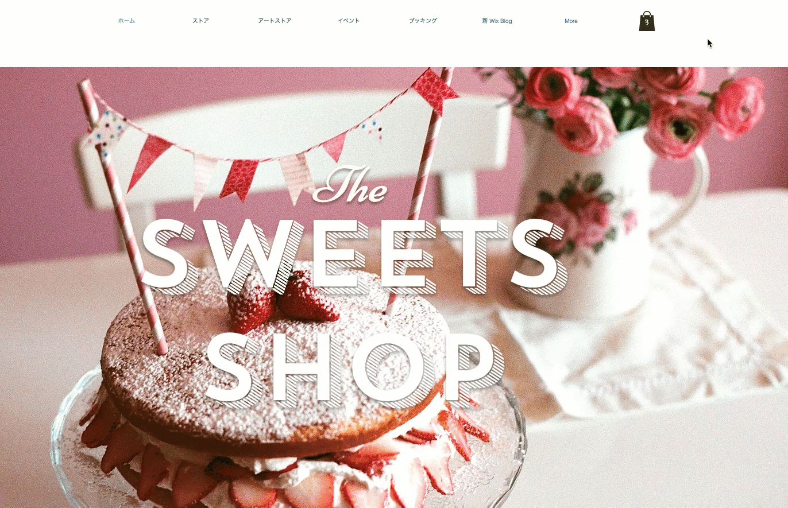Click the SHOP title text
The image size is (788, 508).
click(x=354, y=368)
